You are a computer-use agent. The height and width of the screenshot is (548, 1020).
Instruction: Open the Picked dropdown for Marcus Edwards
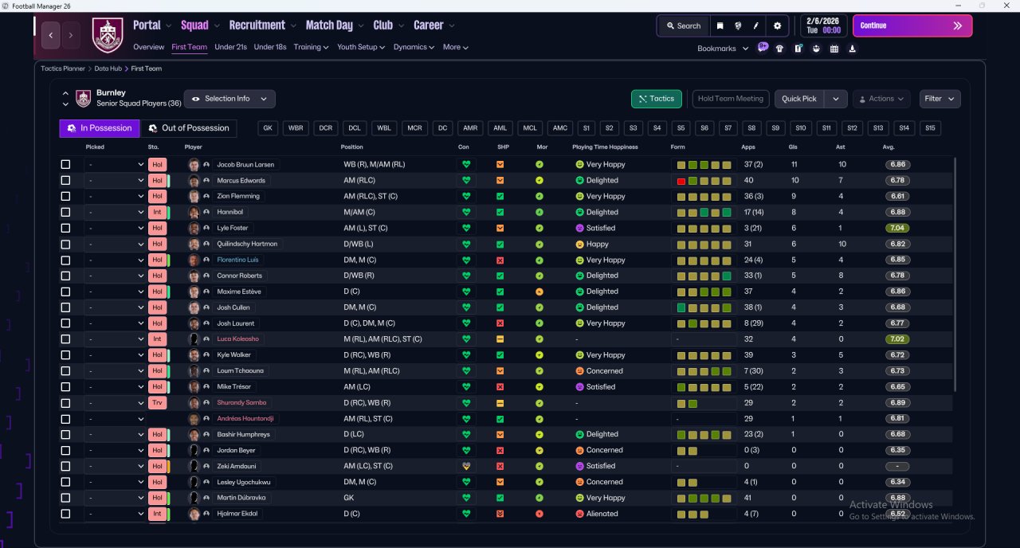[115, 181]
